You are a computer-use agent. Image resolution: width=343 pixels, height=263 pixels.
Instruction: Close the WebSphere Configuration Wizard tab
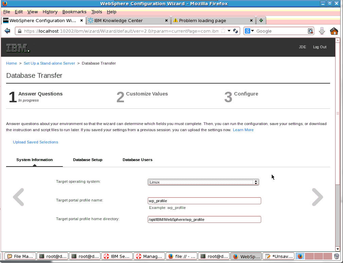pyautogui.click(x=82, y=21)
